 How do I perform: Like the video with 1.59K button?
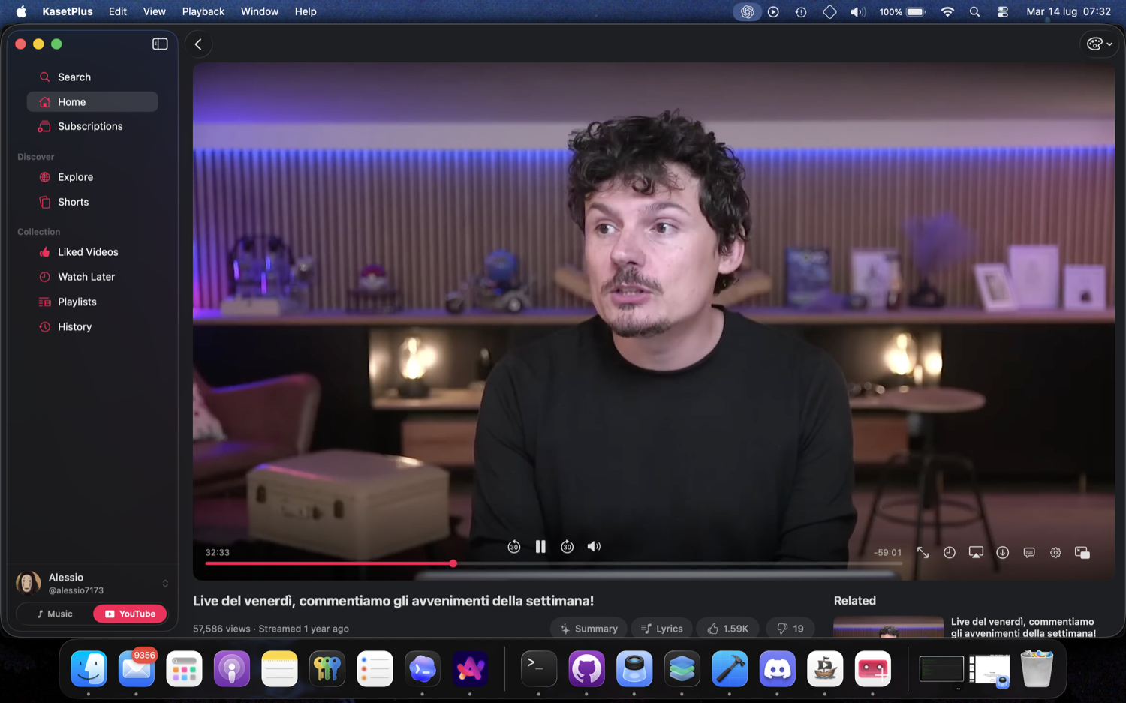point(728,629)
